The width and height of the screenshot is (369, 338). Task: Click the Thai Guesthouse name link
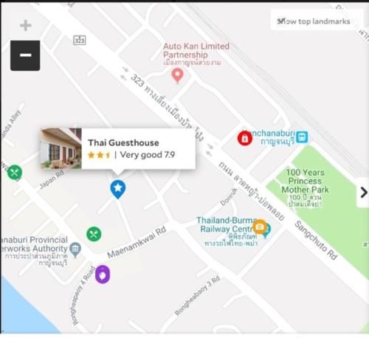(123, 142)
